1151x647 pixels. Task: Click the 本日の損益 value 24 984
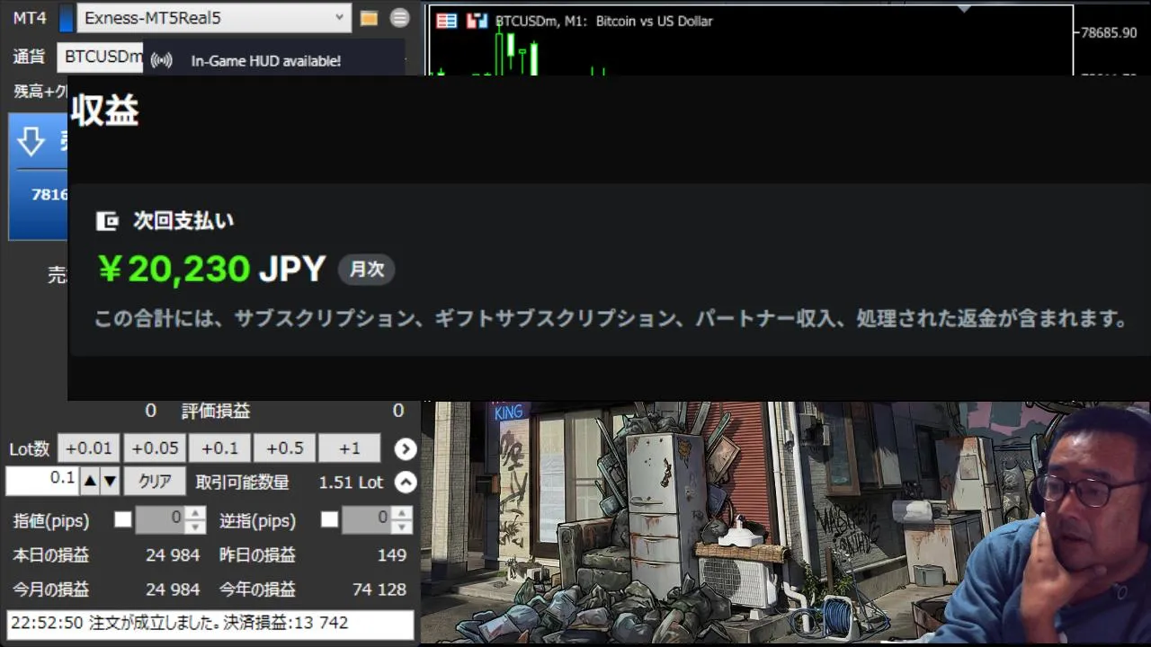click(173, 555)
